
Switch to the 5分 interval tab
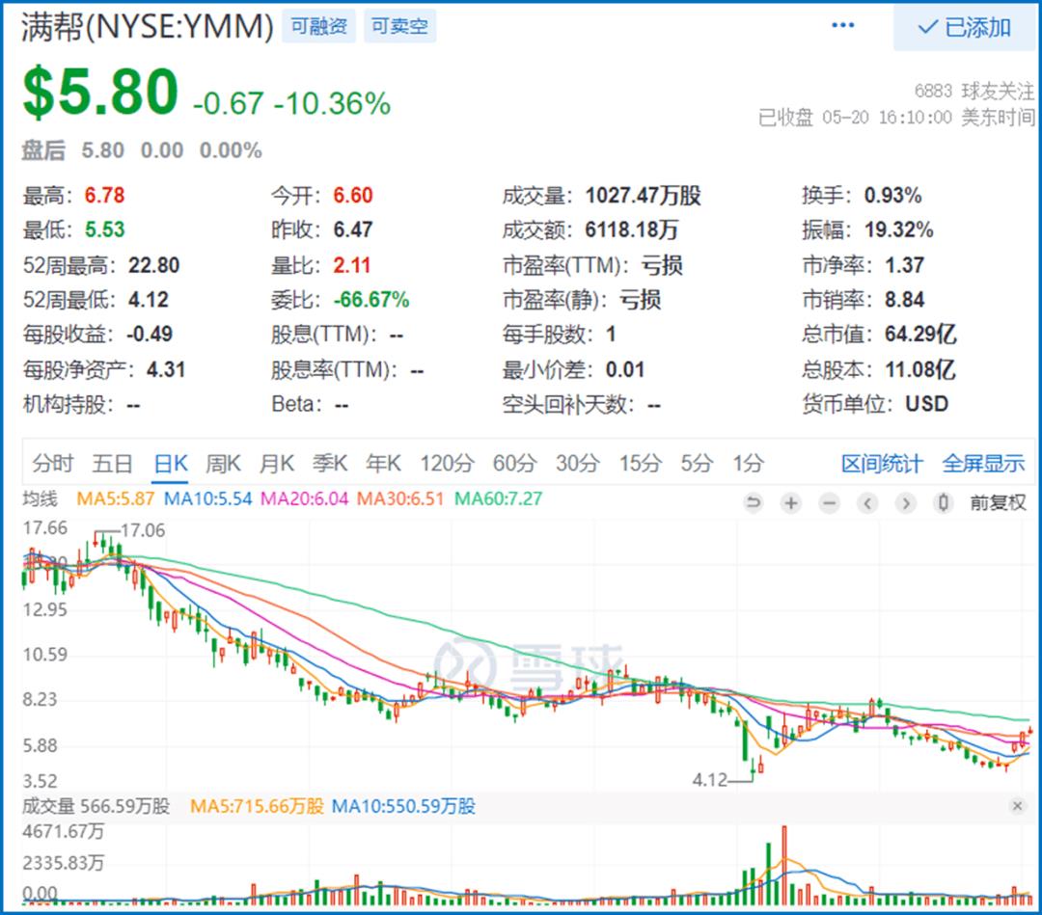697,463
